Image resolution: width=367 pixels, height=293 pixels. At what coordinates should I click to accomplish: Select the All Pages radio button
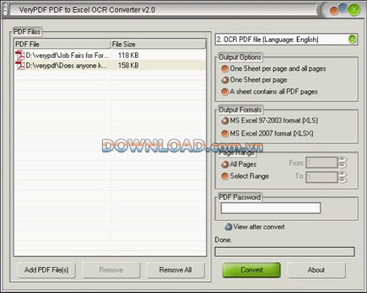[225, 165]
